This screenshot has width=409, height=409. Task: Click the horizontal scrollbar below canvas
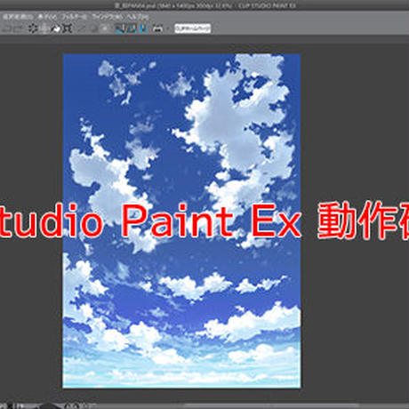pos(271,405)
